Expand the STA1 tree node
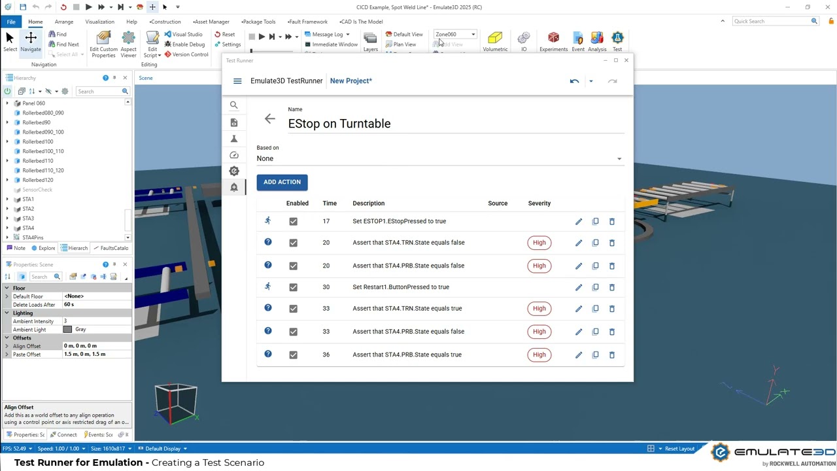This screenshot has width=837, height=471. 7,200
